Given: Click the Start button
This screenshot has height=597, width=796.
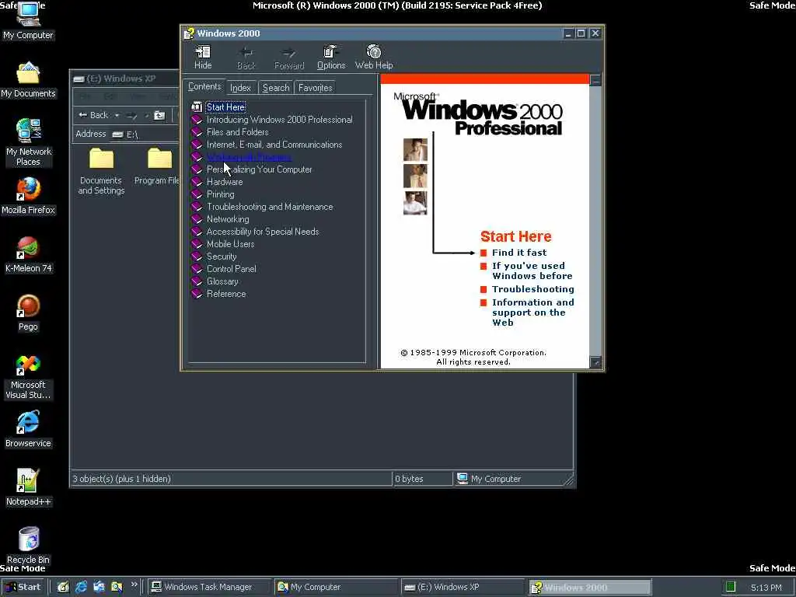Looking at the screenshot, I should [23, 587].
